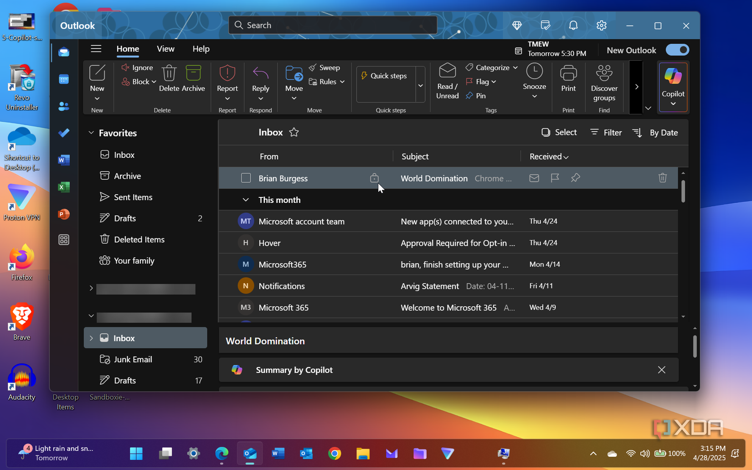Flag the World Domination email row
Image resolution: width=752 pixels, height=470 pixels.
555,178
